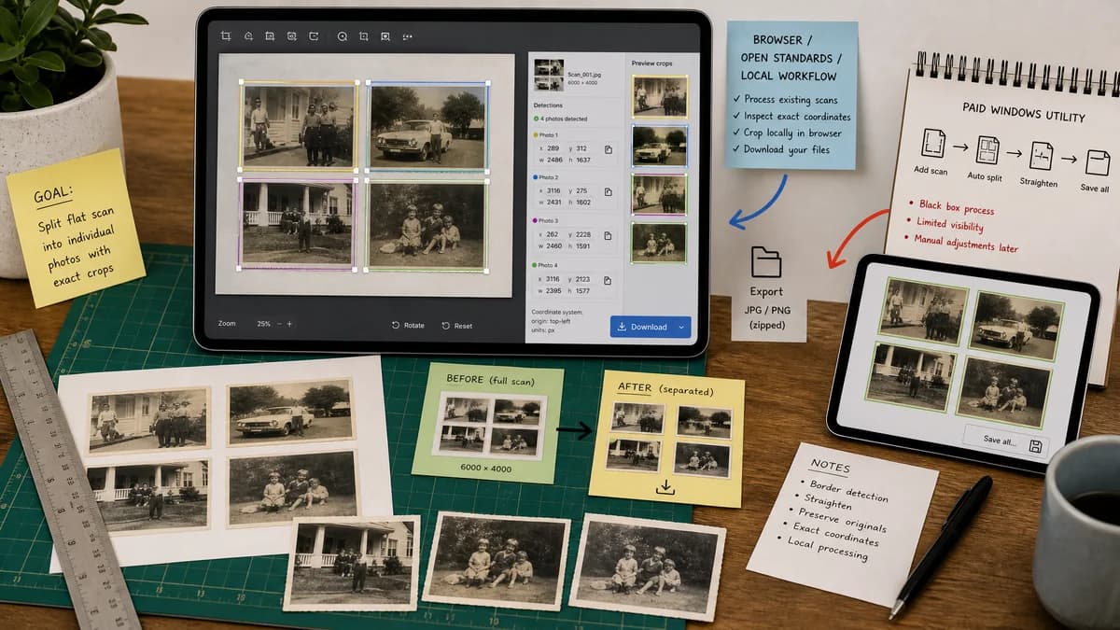Grab the yellow crop box's top-left handle

[x=242, y=82]
